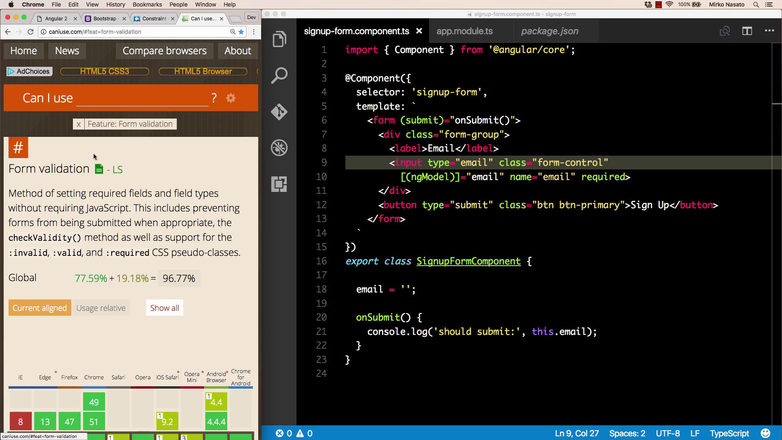The height and width of the screenshot is (440, 782).
Task: Click AdChoices label
Action: point(29,71)
